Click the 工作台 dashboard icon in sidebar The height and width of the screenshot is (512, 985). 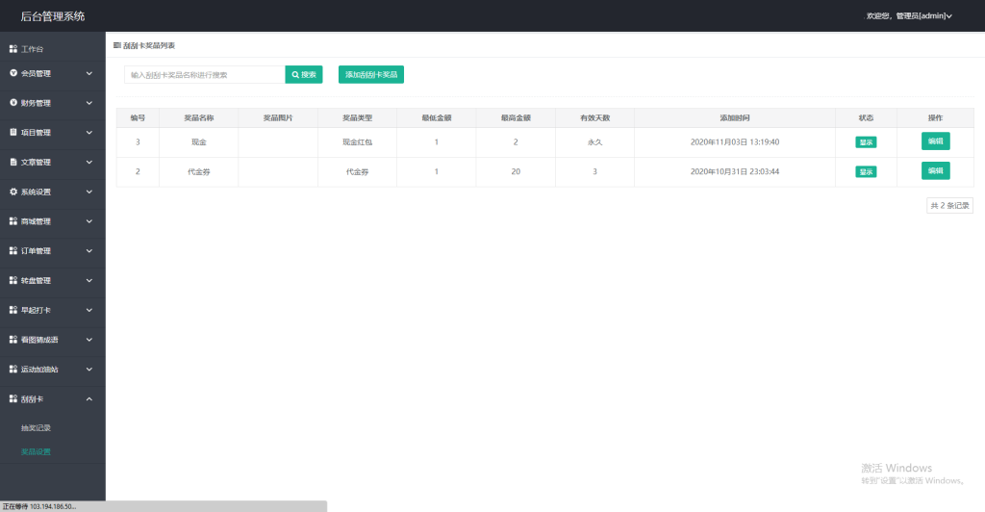[13, 49]
